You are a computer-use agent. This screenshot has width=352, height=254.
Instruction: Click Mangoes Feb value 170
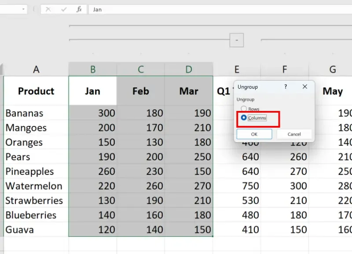(141, 127)
